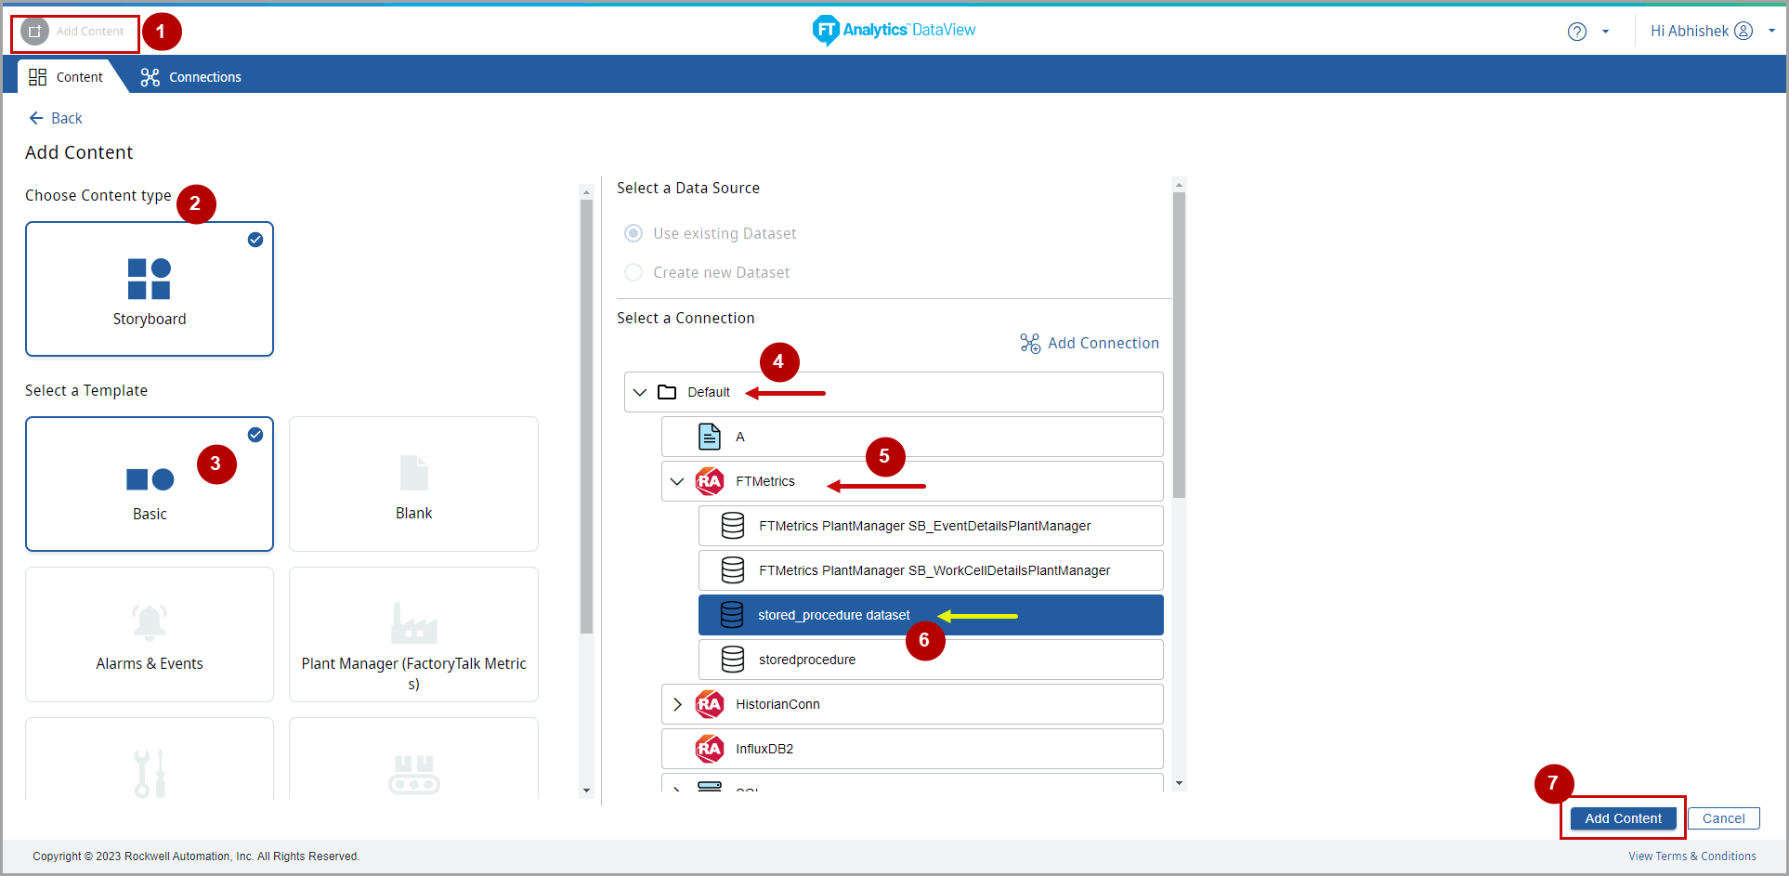Select the HistorianConn connection row

(x=912, y=704)
